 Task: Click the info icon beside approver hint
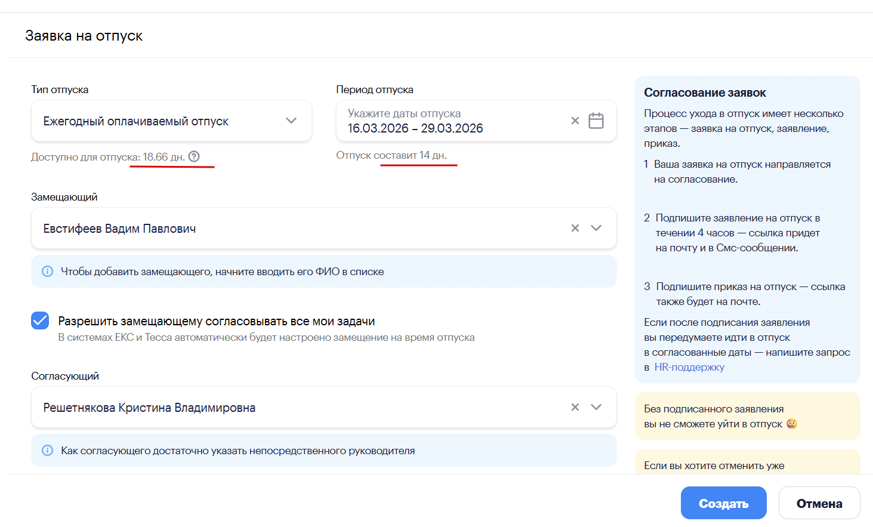pyautogui.click(x=47, y=451)
